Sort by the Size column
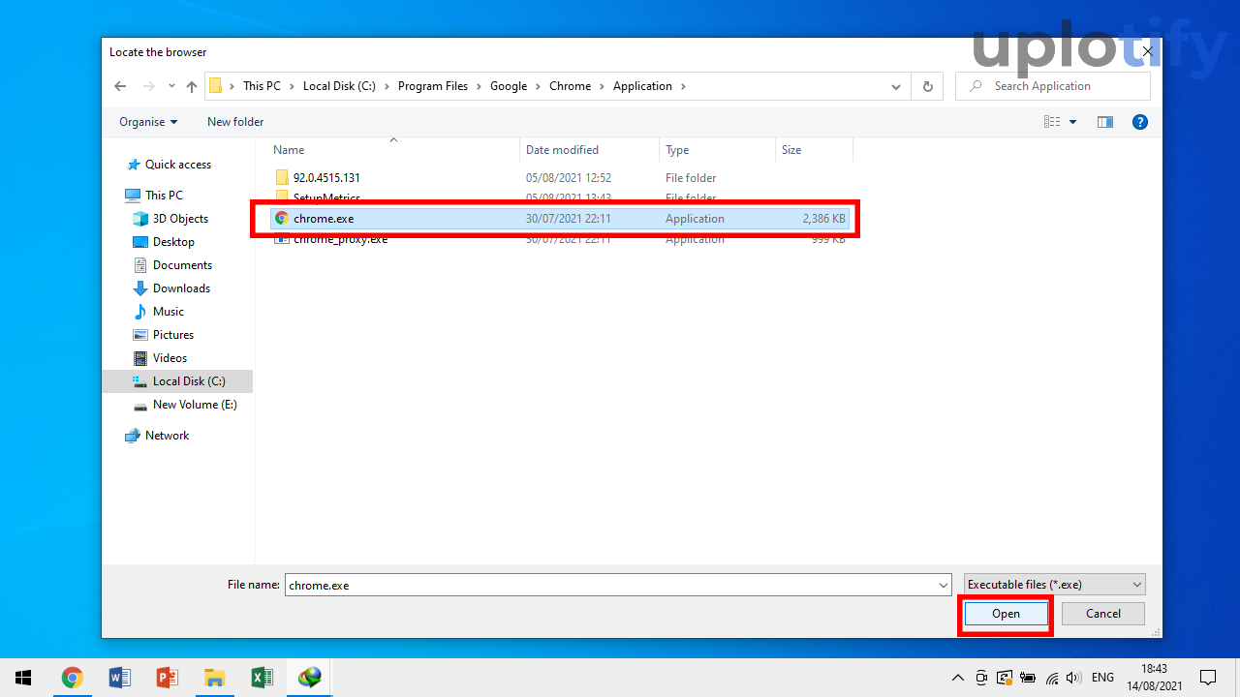The width and height of the screenshot is (1240, 697). (x=791, y=150)
